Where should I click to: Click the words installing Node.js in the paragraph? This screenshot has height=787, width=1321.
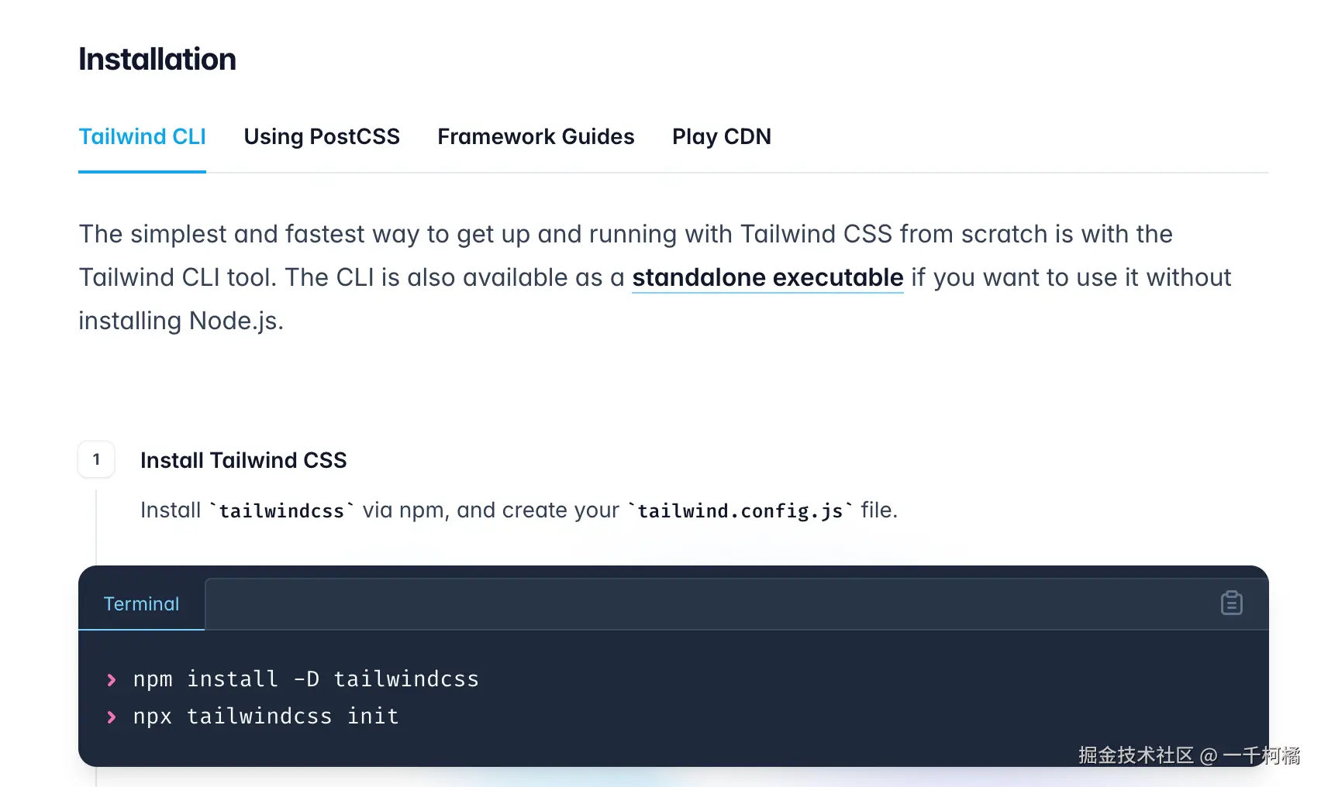click(x=181, y=321)
